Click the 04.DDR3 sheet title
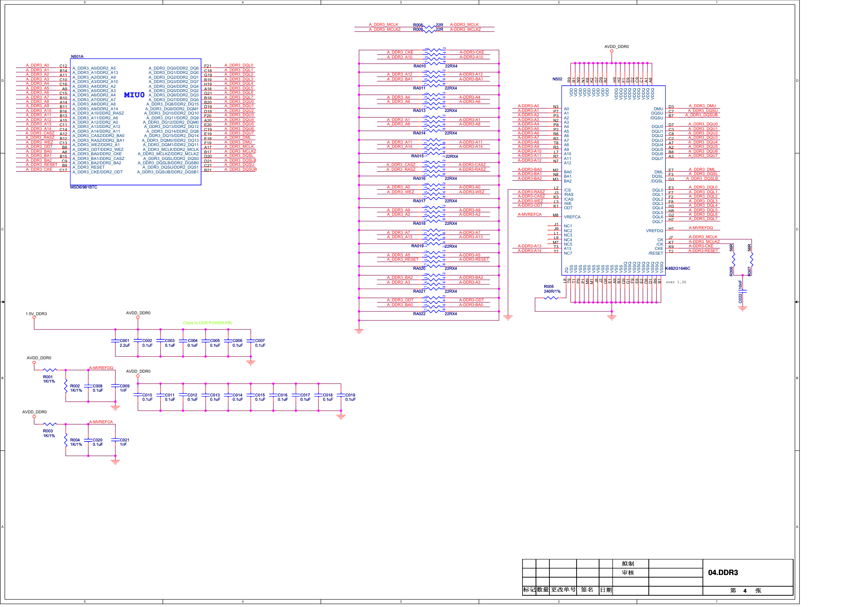The height and width of the screenshot is (607, 858). click(723, 573)
